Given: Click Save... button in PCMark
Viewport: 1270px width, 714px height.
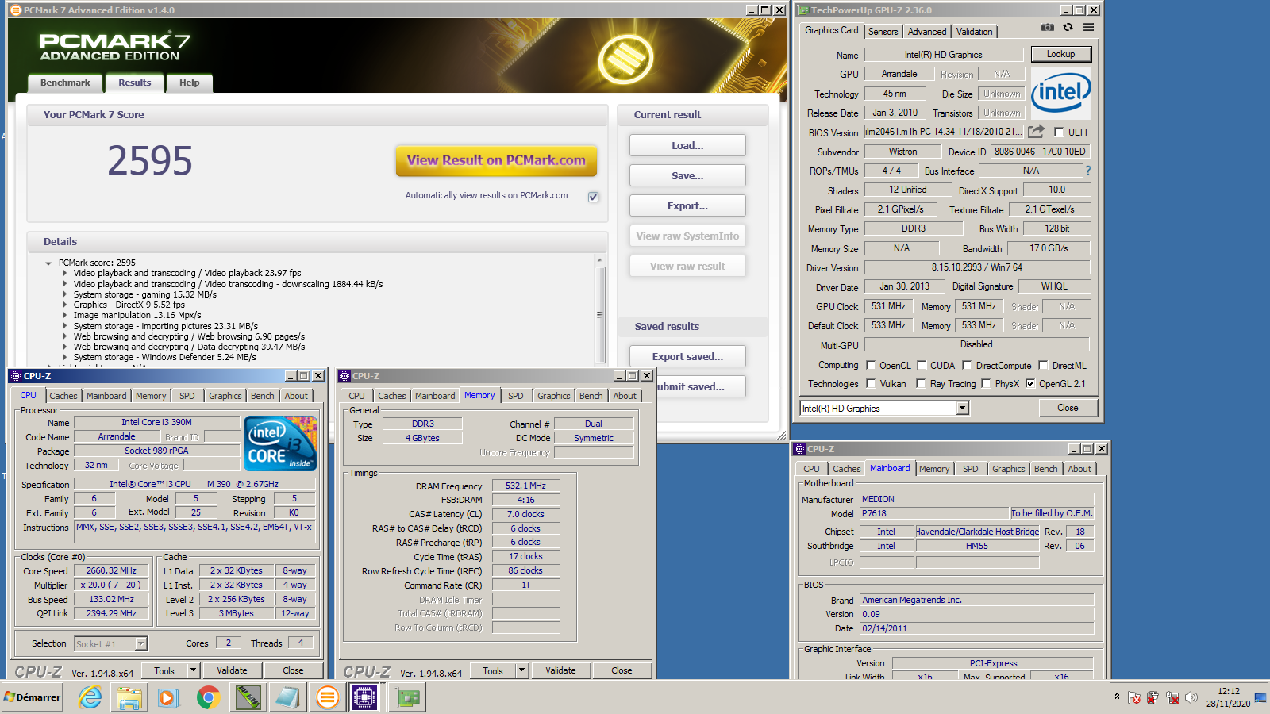Looking at the screenshot, I should (x=687, y=175).
